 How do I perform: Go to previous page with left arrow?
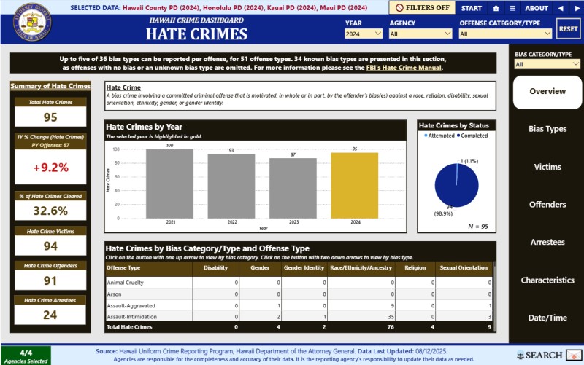pos(560,8)
